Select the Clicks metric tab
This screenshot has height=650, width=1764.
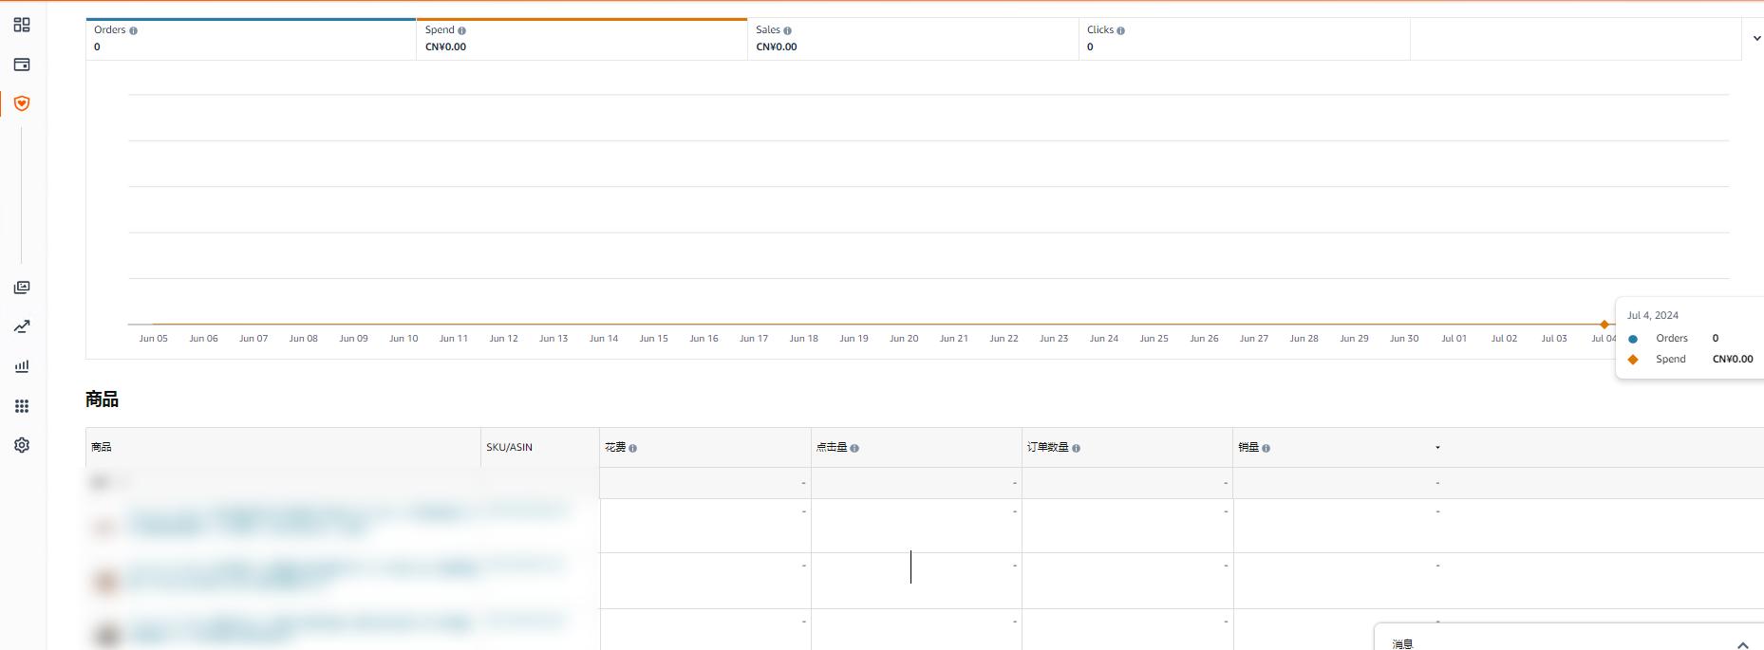pyautogui.click(x=1245, y=39)
